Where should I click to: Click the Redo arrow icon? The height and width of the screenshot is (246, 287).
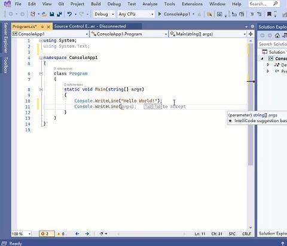[x=81, y=14]
